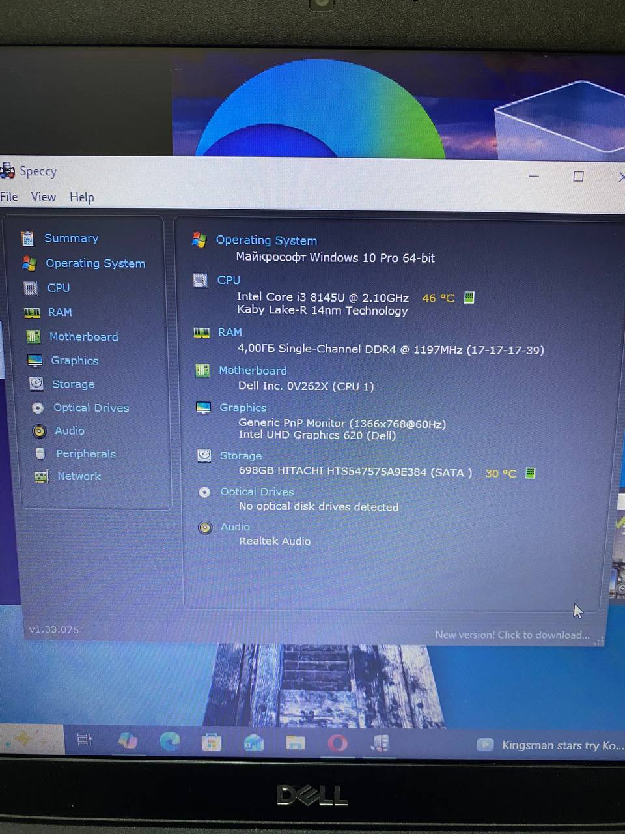Click the Optical Drives disc sidebar icon
This screenshot has width=625, height=834.
point(38,408)
